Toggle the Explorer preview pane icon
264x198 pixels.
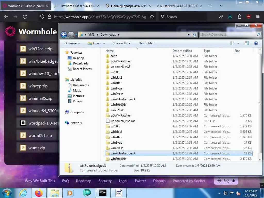(x=247, y=43)
